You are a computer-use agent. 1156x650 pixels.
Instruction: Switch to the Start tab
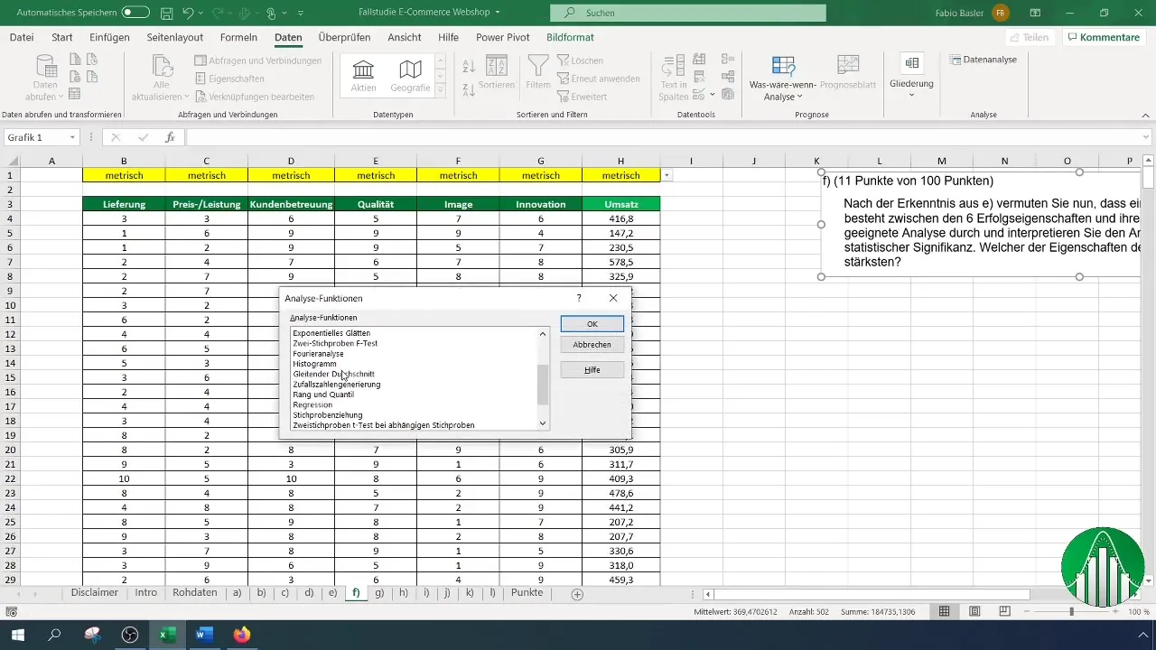62,37
